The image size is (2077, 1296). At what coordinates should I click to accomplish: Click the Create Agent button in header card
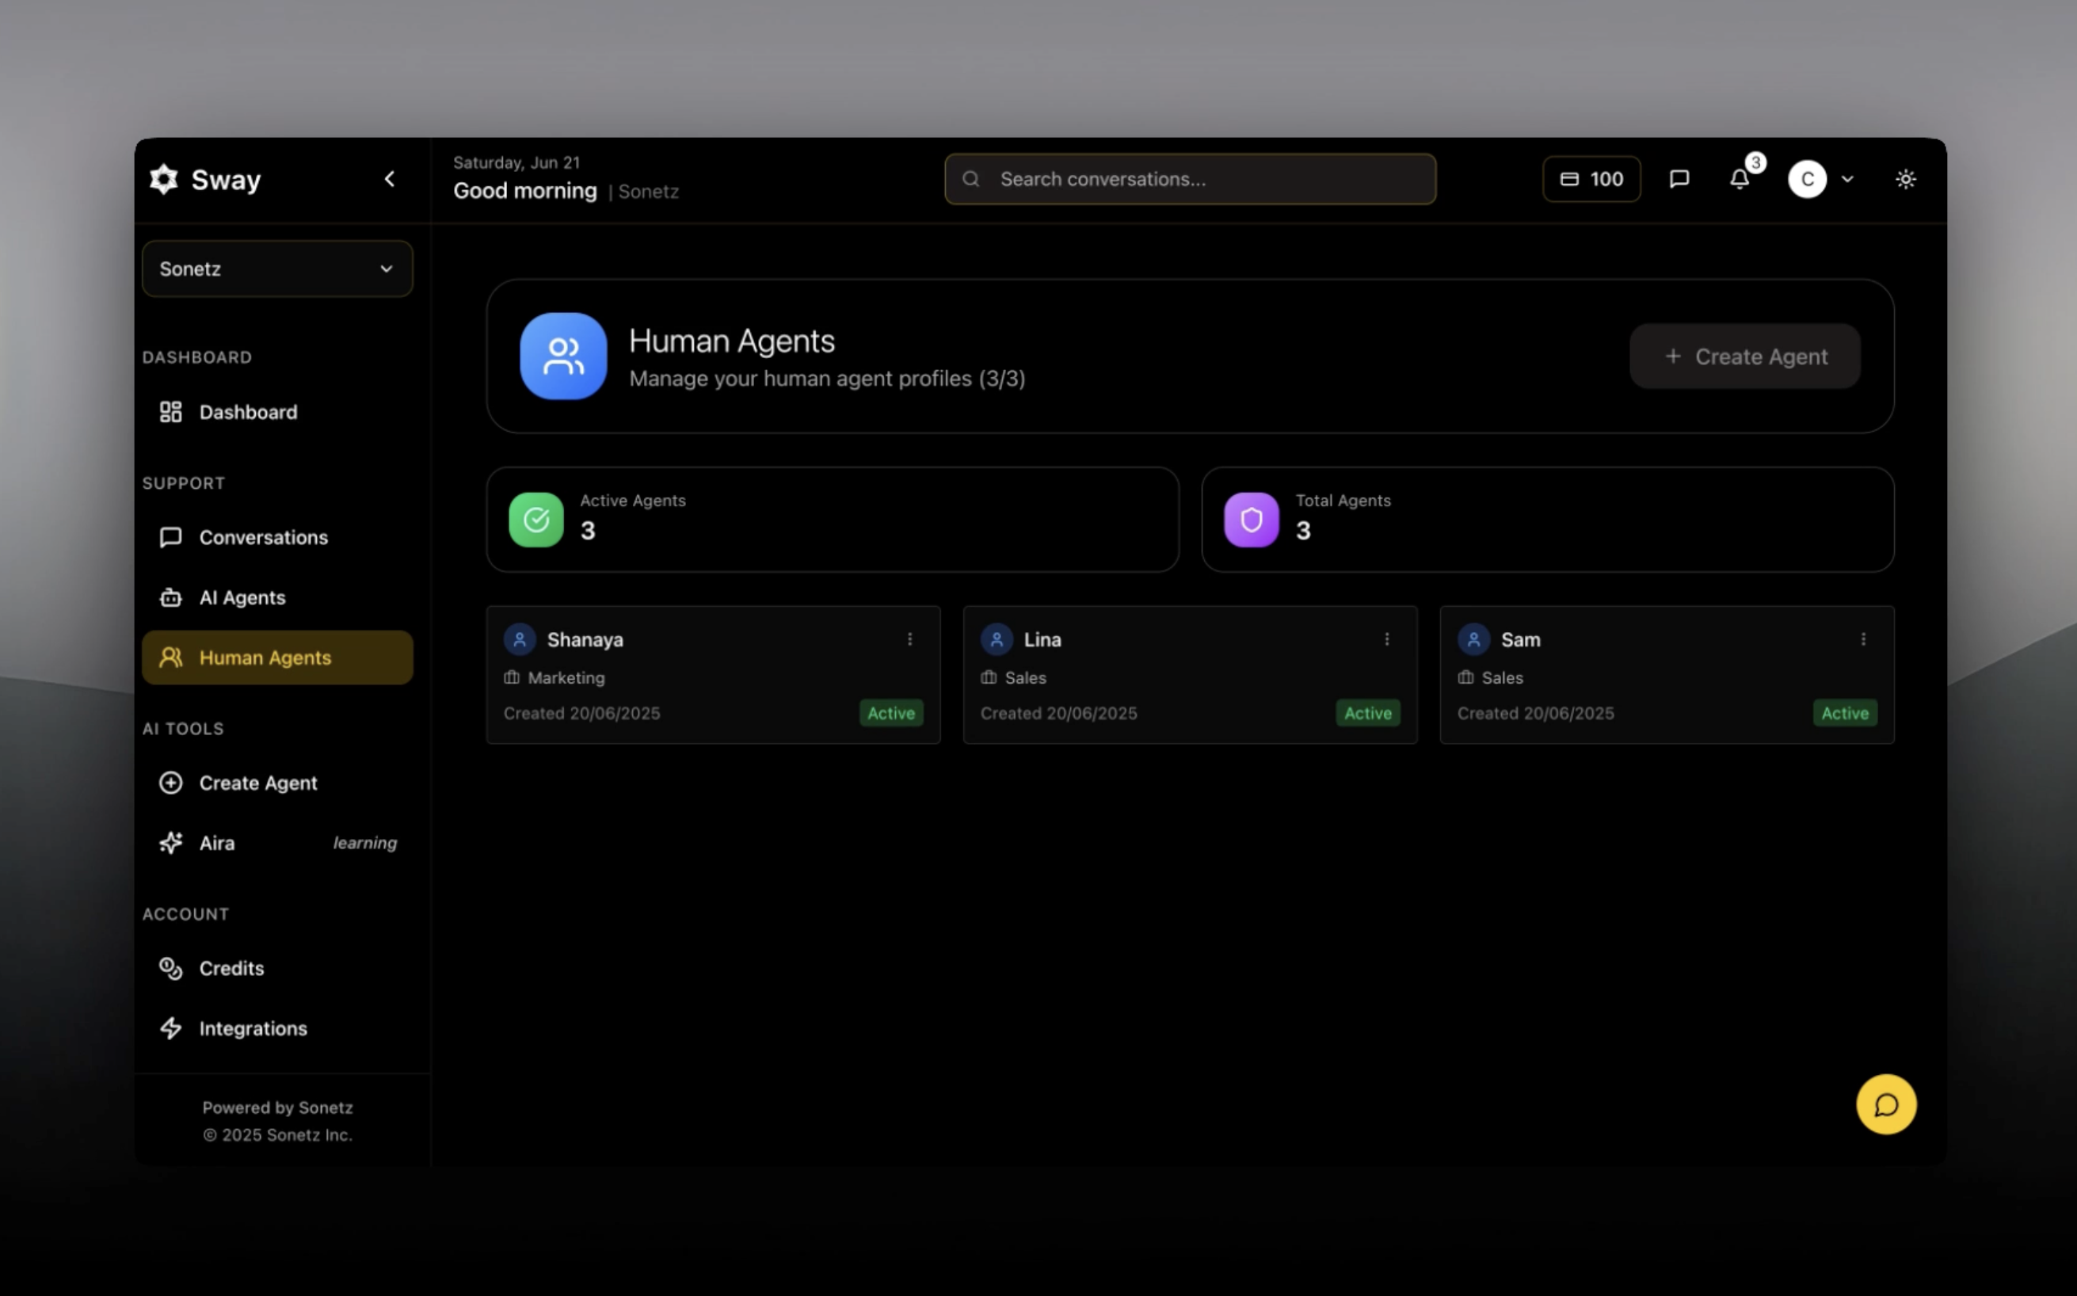[1744, 356]
